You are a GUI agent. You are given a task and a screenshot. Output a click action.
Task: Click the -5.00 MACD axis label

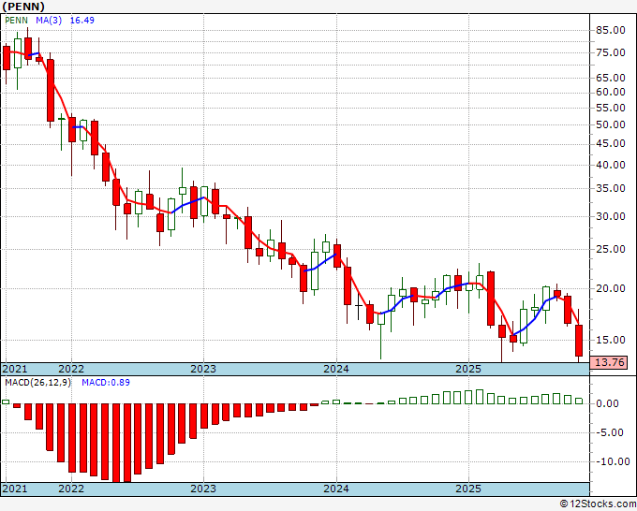tap(609, 432)
